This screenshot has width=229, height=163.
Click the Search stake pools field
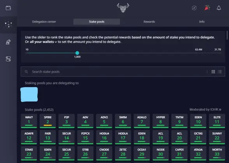click(114, 72)
